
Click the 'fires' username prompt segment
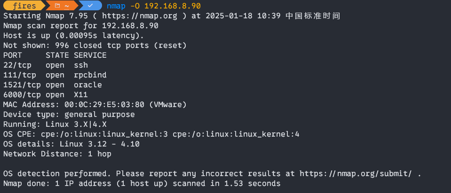[x=24, y=6]
